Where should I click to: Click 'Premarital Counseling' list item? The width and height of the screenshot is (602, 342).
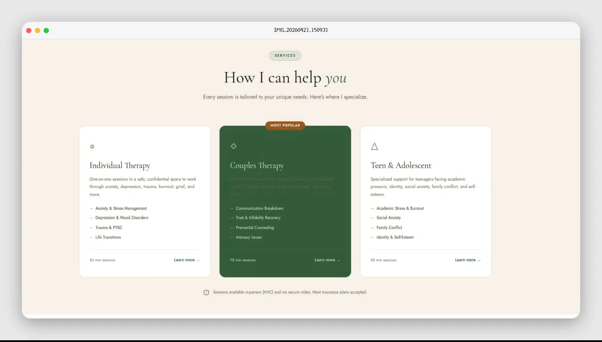tap(255, 228)
